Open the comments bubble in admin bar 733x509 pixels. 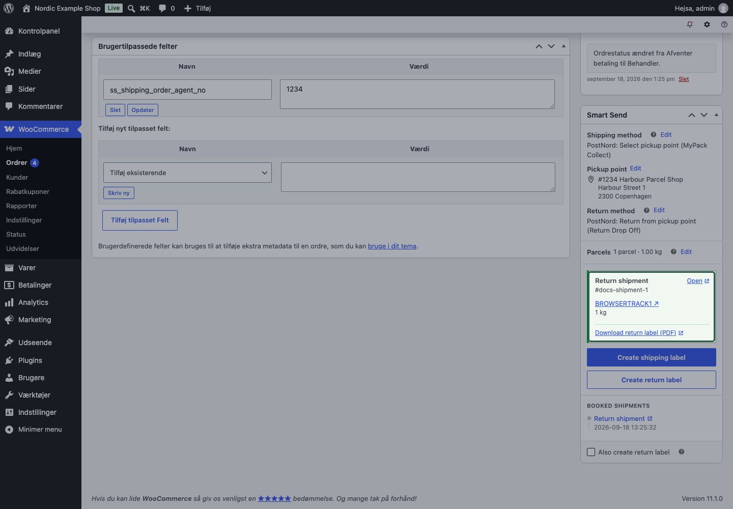pyautogui.click(x=162, y=8)
